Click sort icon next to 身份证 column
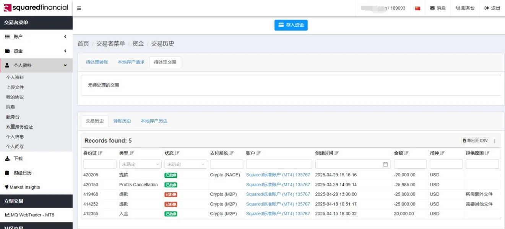Image resolution: width=505 pixels, height=229 pixels. click(x=100, y=153)
